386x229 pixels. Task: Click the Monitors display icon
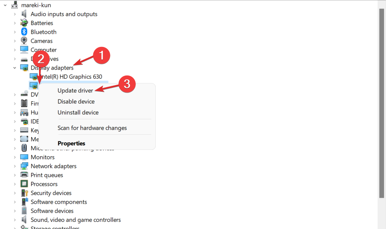(24, 157)
